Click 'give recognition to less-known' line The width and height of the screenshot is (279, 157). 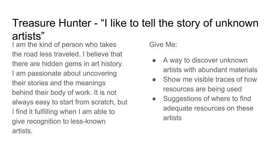[x=59, y=122]
